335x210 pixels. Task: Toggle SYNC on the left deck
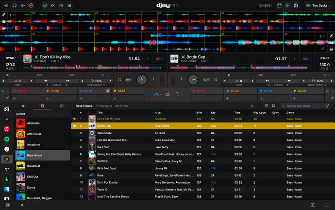pos(10,58)
